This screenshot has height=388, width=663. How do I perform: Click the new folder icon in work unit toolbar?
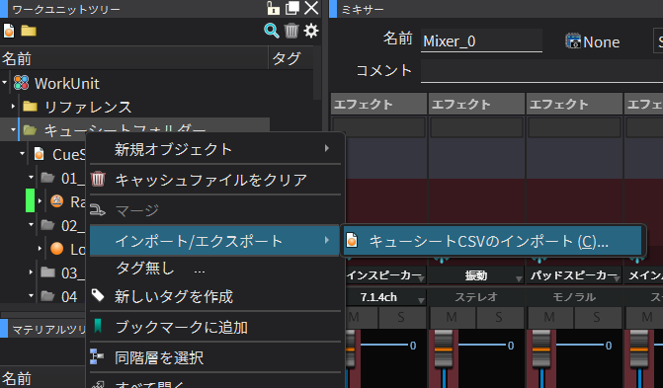(x=29, y=31)
